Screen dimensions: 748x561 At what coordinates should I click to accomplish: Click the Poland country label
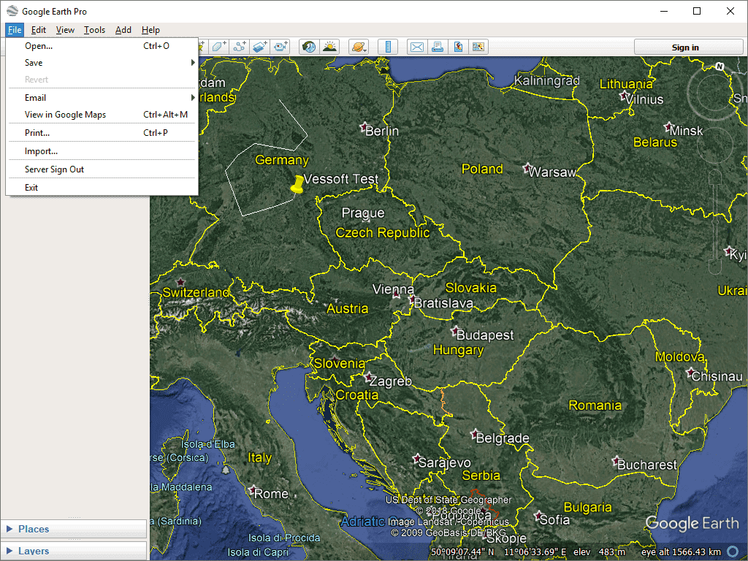tap(482, 169)
